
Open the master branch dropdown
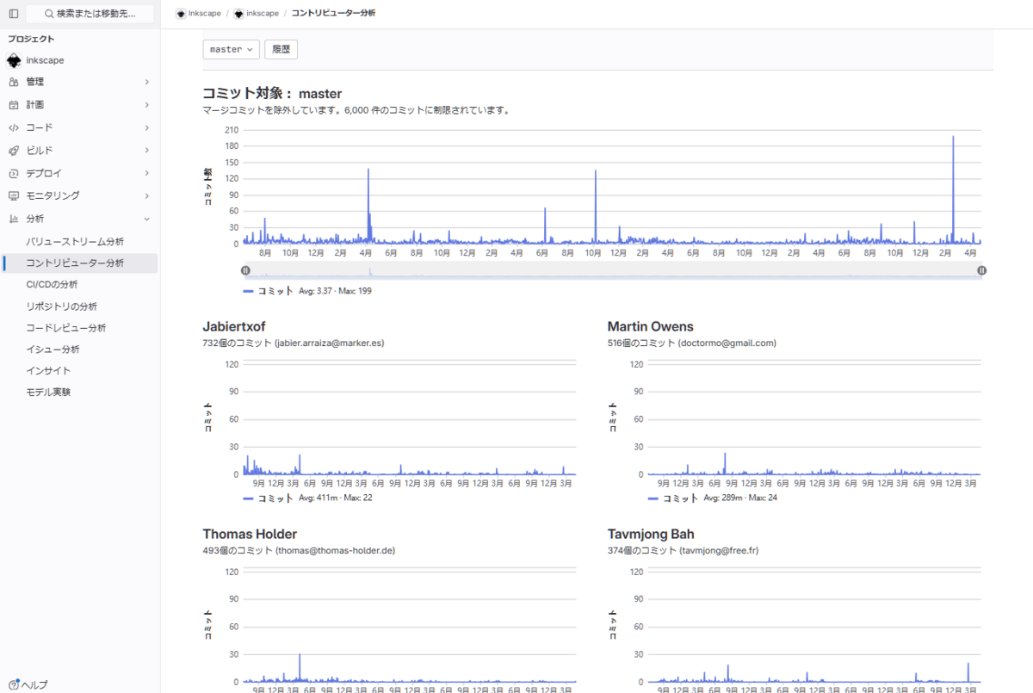231,49
